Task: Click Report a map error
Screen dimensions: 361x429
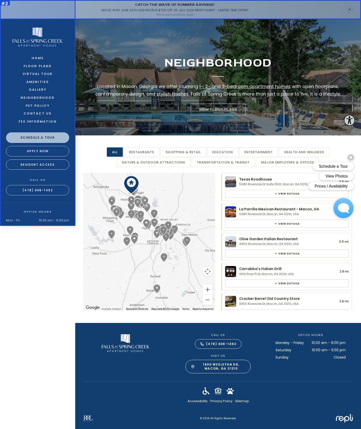Action: click(x=203, y=309)
